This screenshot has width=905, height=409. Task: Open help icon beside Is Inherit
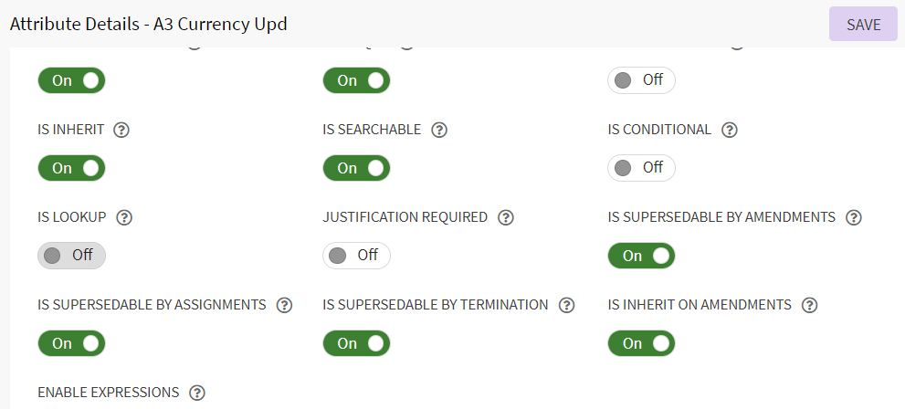(121, 130)
